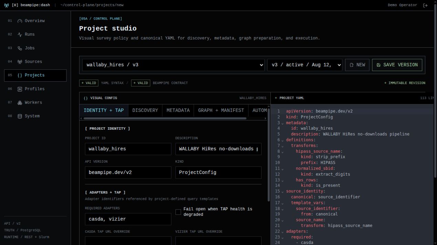Collapse template_vars fold at line 17
Image resolution: width=437 pixels, height=245 pixels.
(283, 203)
